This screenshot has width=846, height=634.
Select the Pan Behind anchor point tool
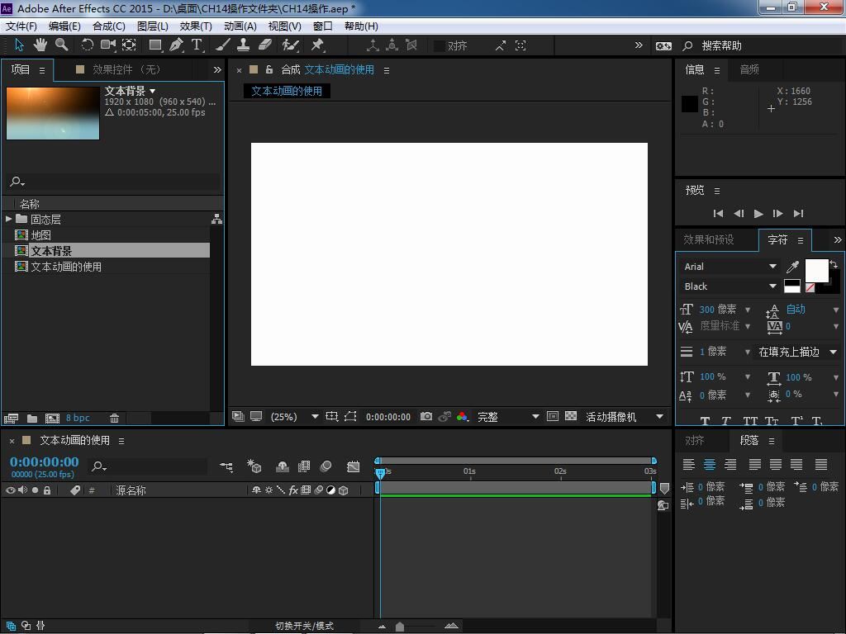coord(129,45)
